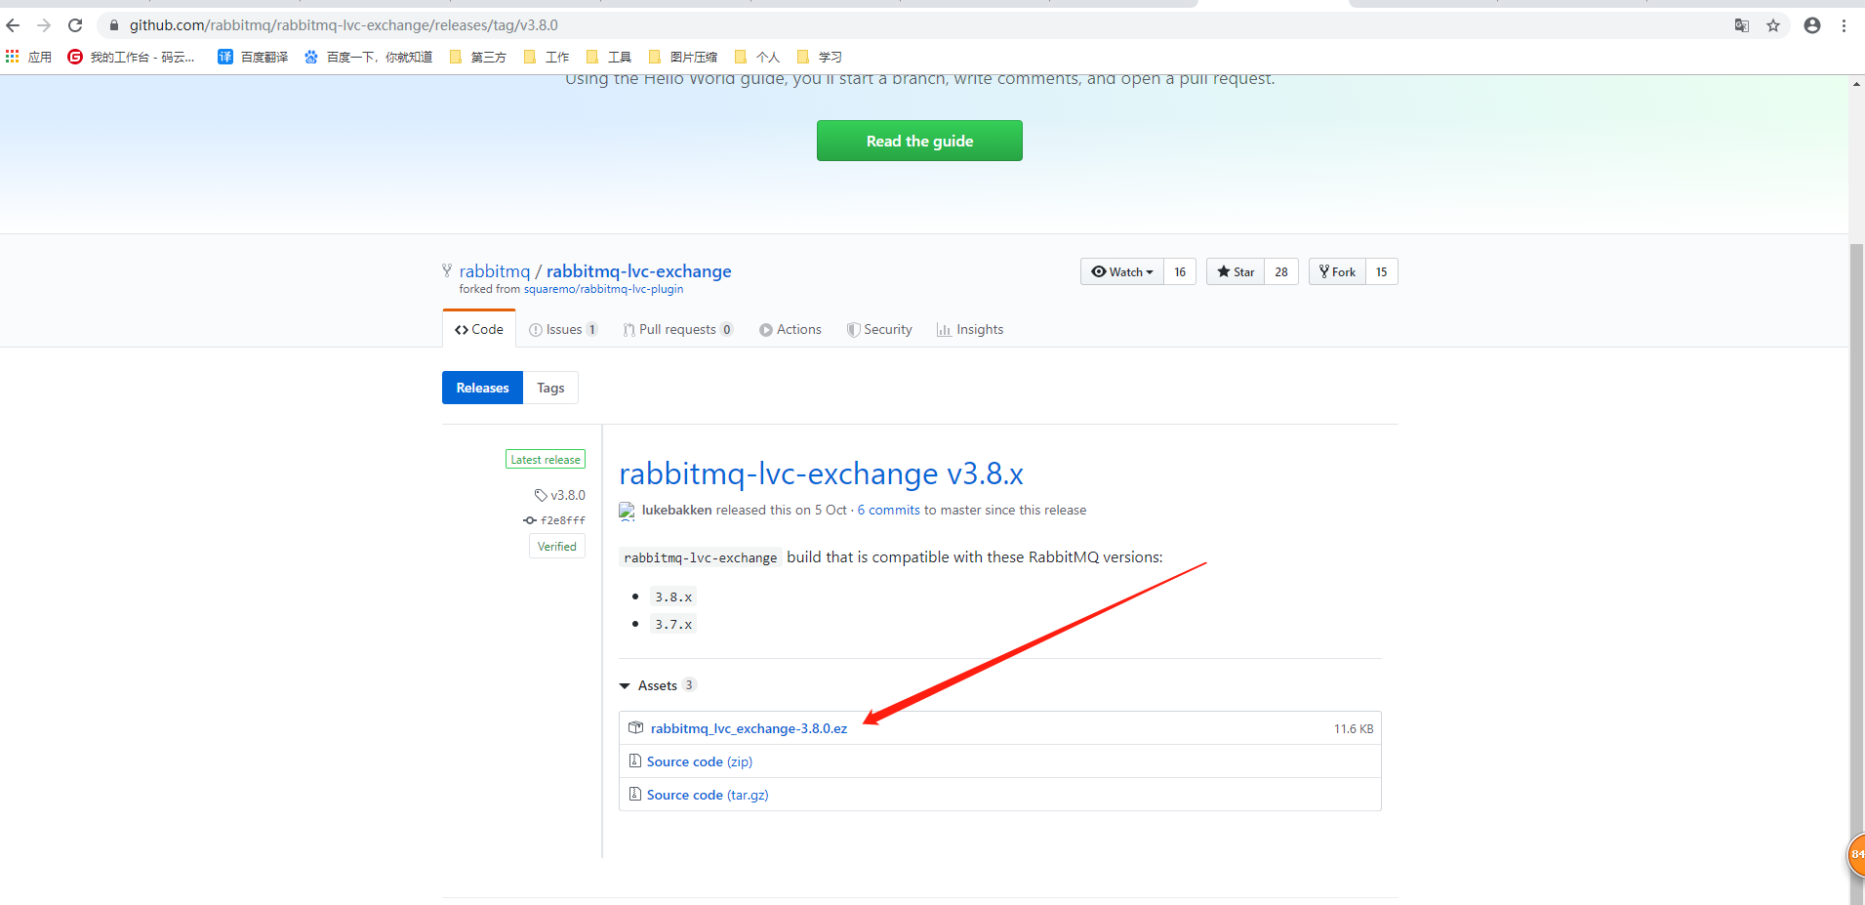This screenshot has width=1865, height=905.
Task: Open the 学习 bookmark folder
Action: 819,57
